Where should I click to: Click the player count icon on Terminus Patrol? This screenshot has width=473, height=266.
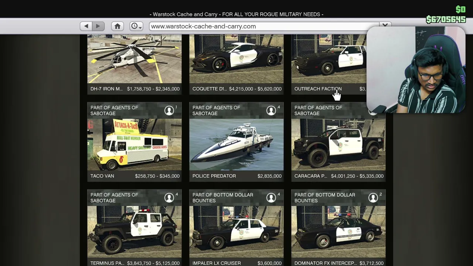pyautogui.click(x=169, y=198)
